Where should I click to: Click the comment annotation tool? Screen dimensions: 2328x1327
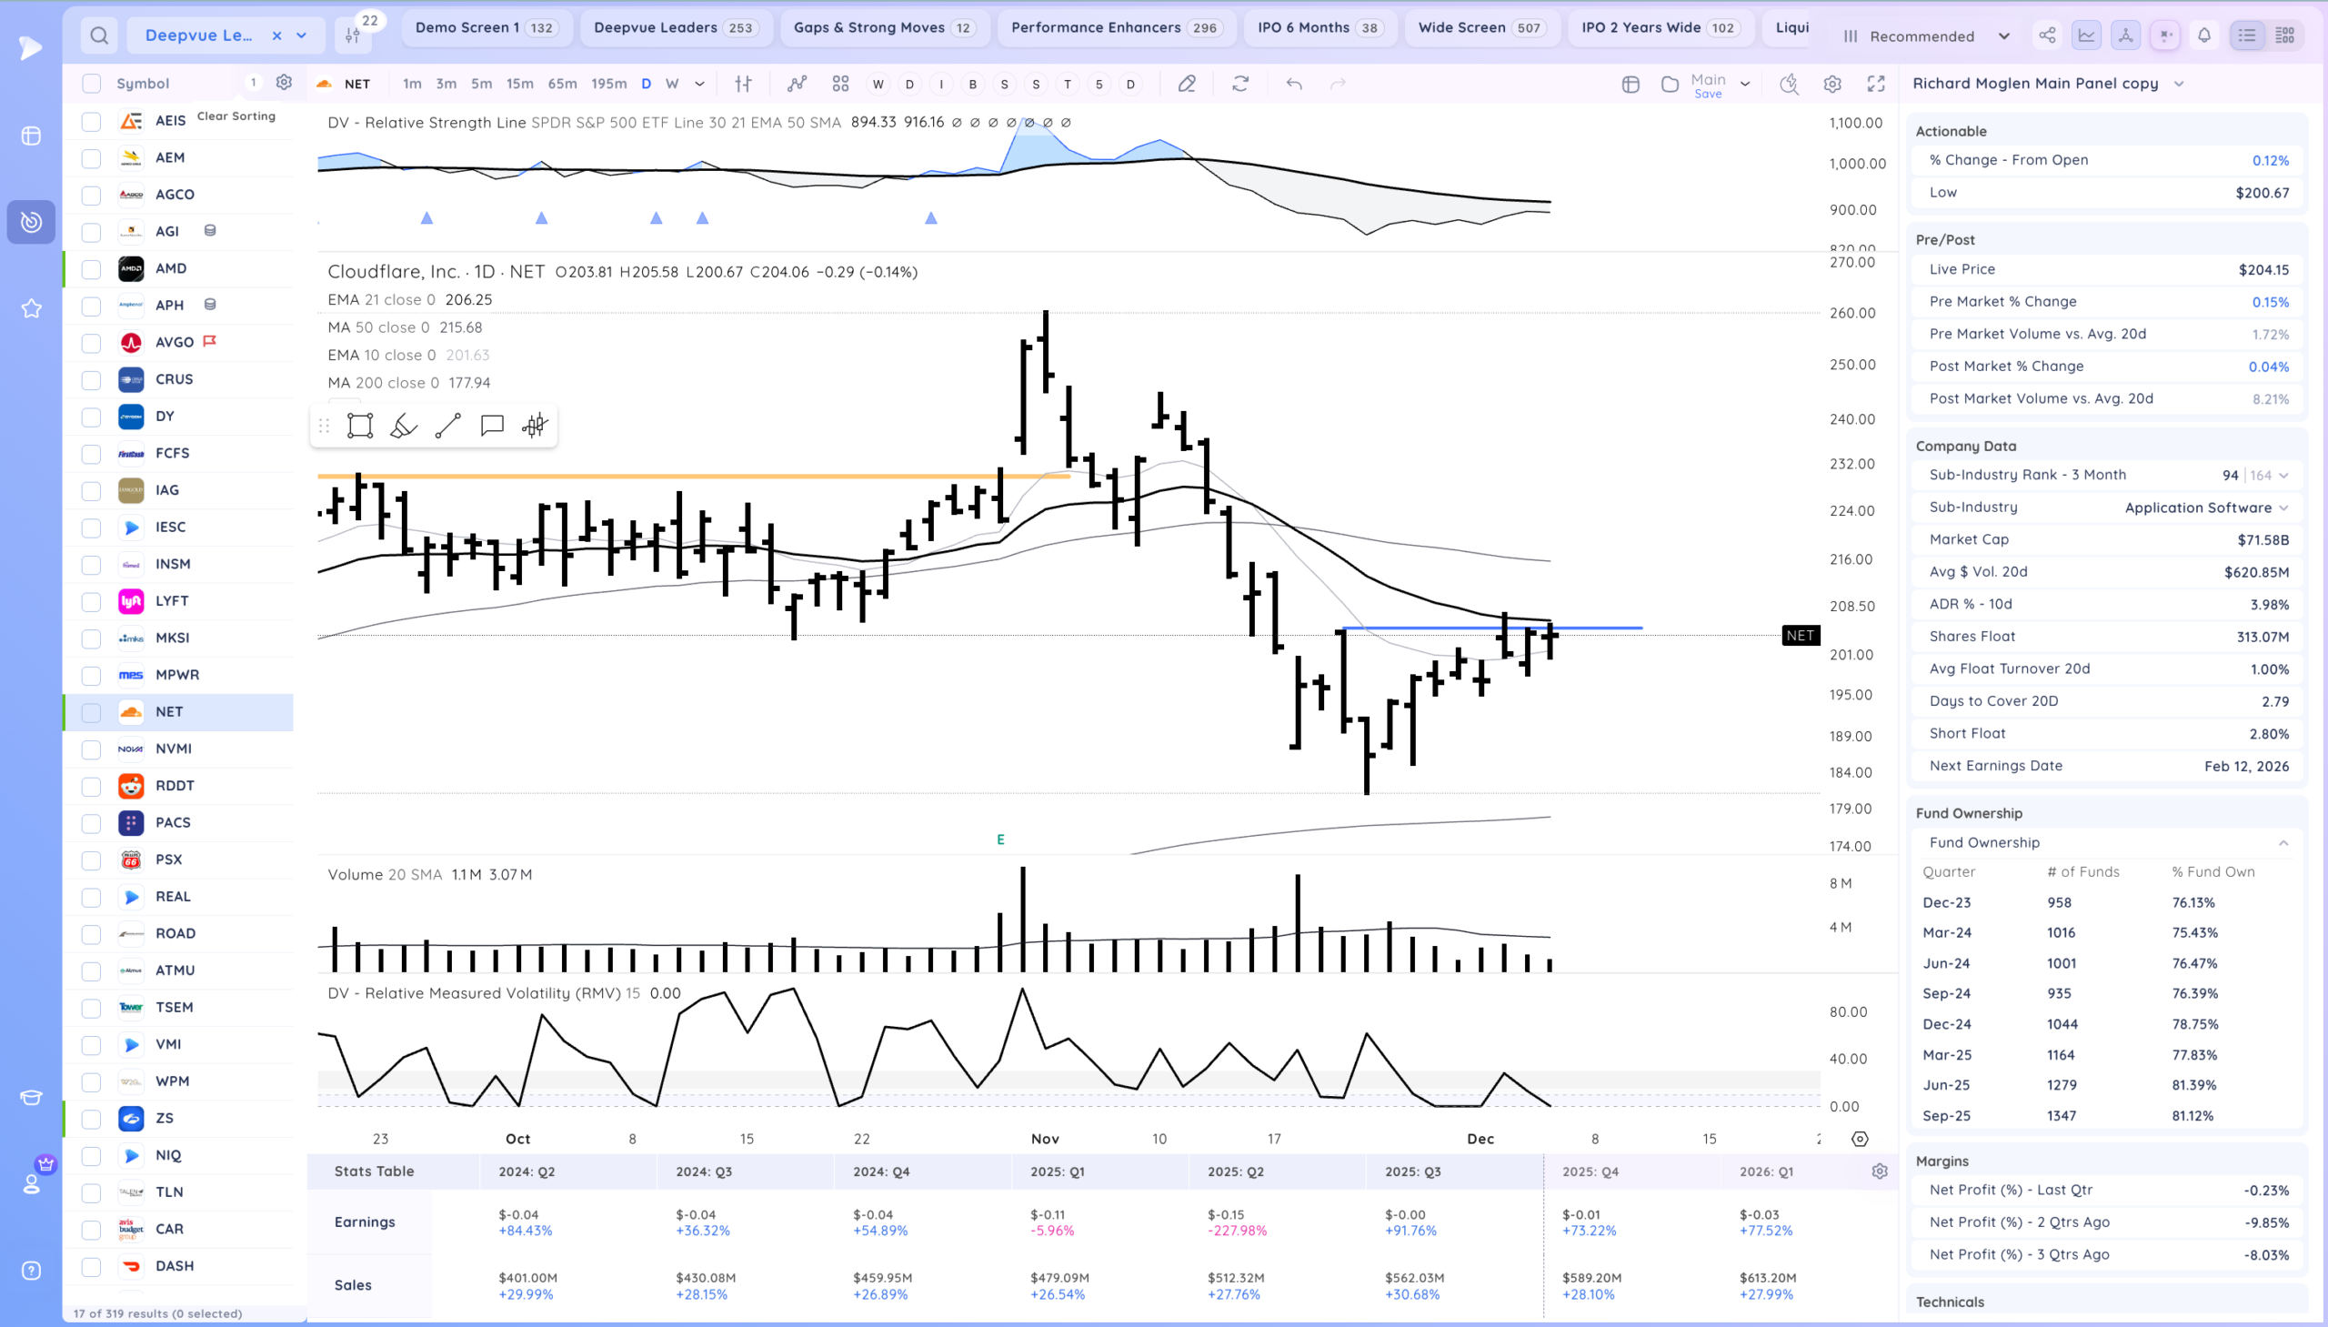coord(492,426)
